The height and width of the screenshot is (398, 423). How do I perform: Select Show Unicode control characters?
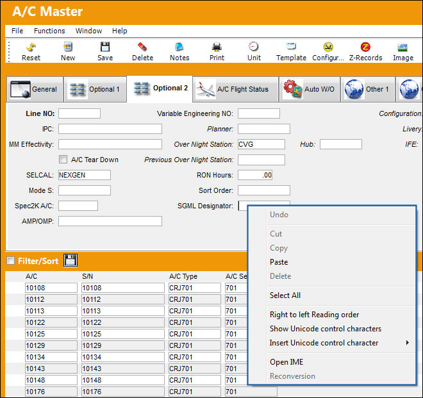point(326,329)
